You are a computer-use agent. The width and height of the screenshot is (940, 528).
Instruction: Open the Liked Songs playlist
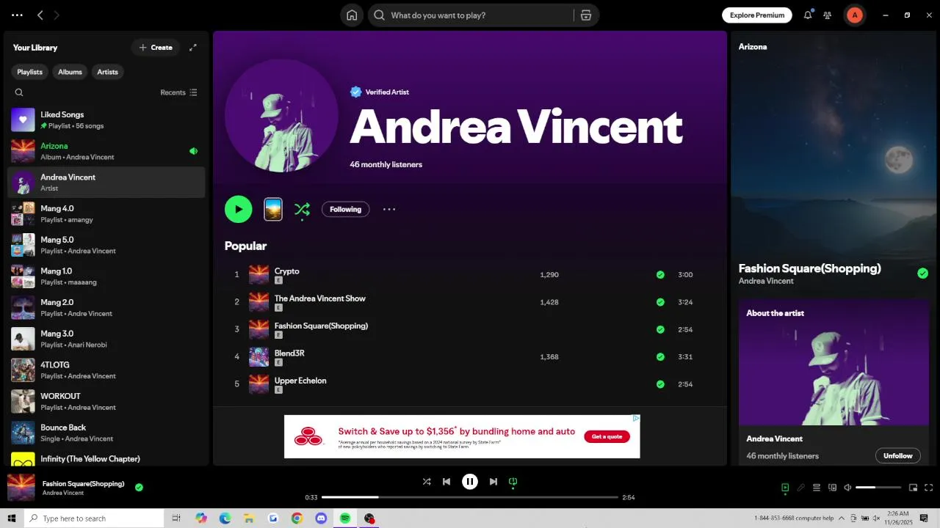pyautogui.click(x=106, y=120)
